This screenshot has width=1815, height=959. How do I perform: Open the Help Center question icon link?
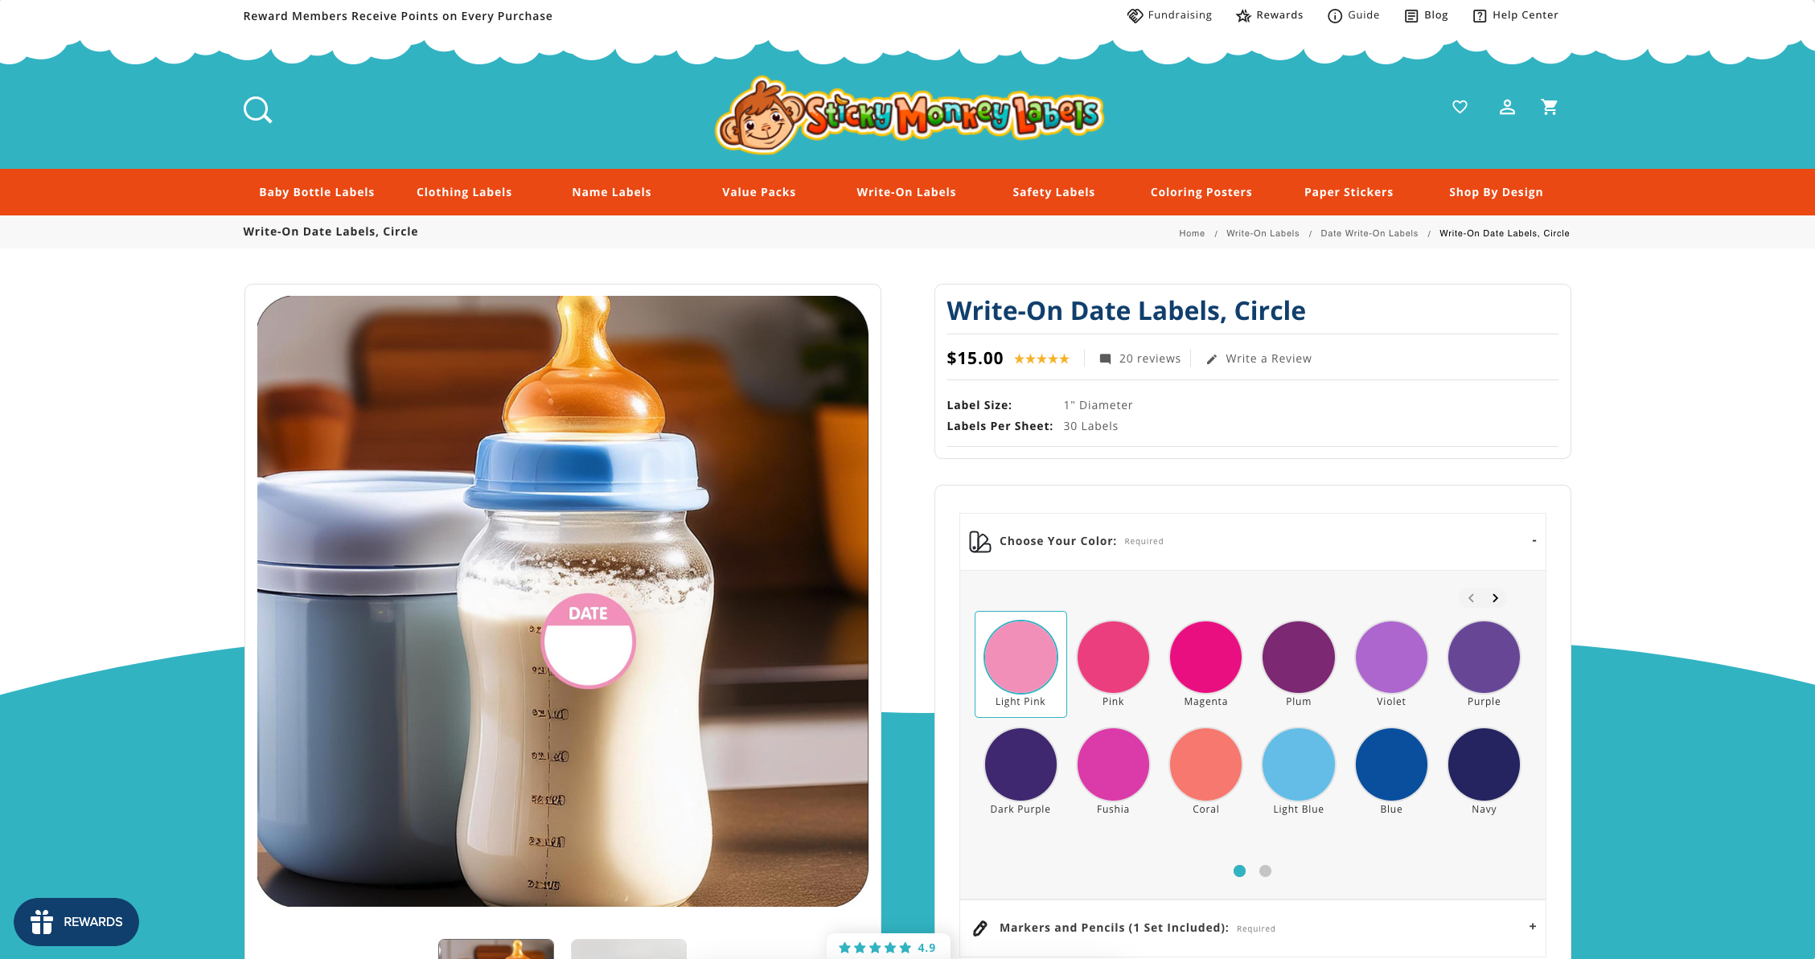click(x=1515, y=15)
